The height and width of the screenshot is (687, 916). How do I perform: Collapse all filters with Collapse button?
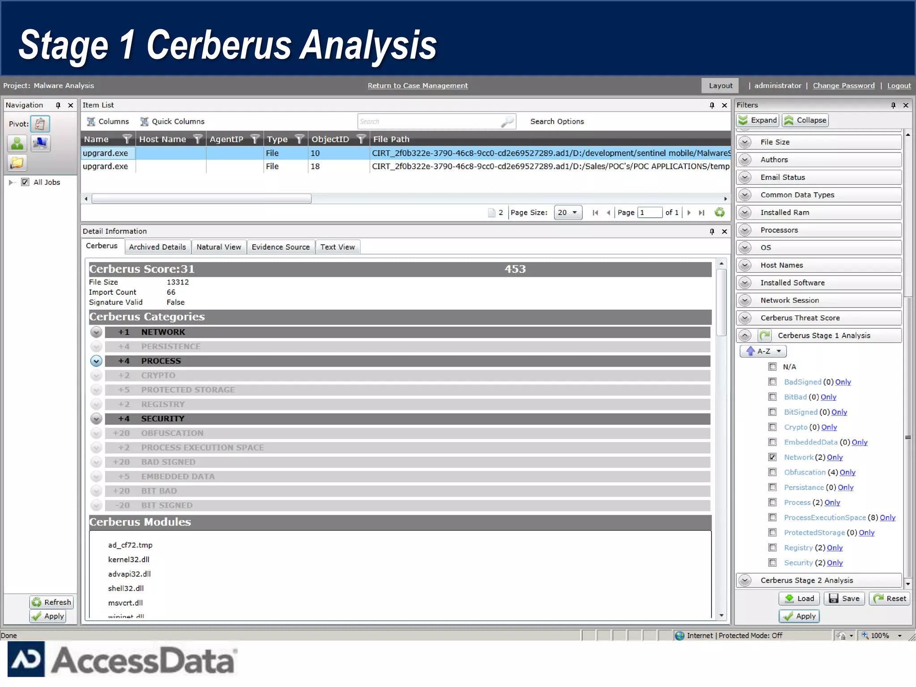[x=806, y=120]
